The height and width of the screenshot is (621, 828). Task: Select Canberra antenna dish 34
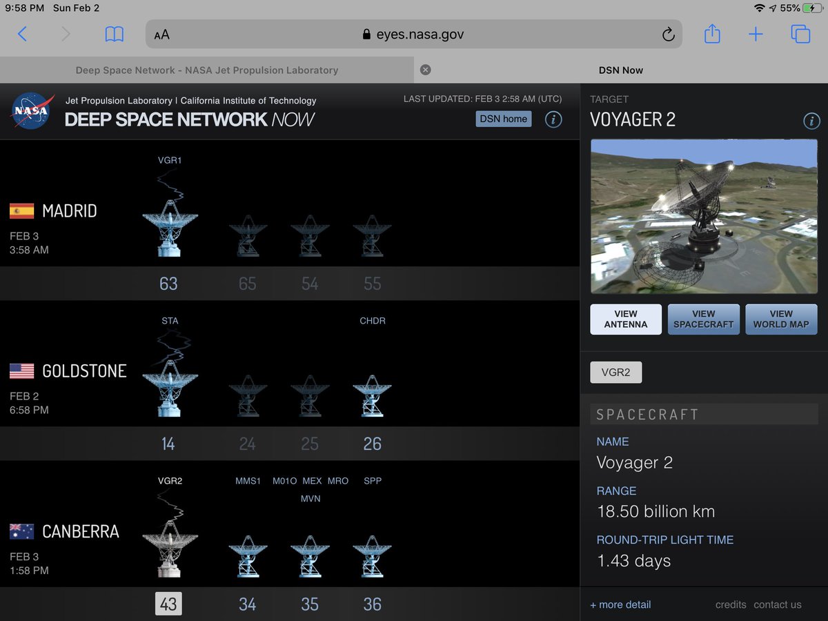click(x=248, y=556)
